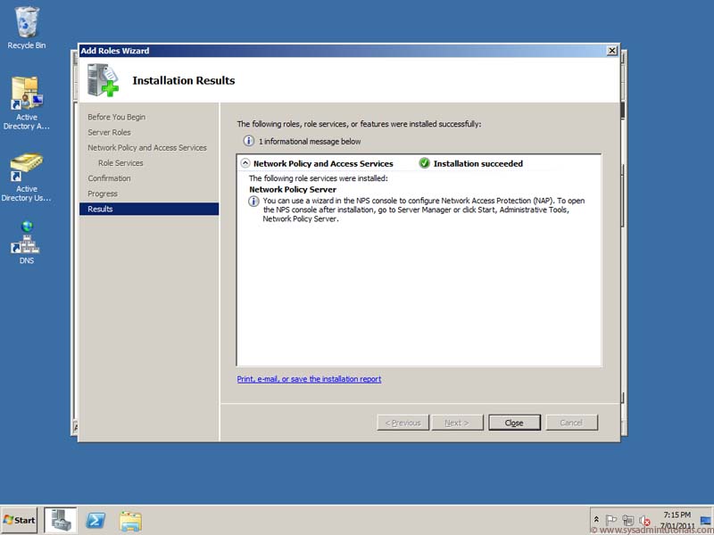The image size is (714, 535).
Task: Open Active Directory Administrative Center shortcut
Action: pyautogui.click(x=27, y=103)
